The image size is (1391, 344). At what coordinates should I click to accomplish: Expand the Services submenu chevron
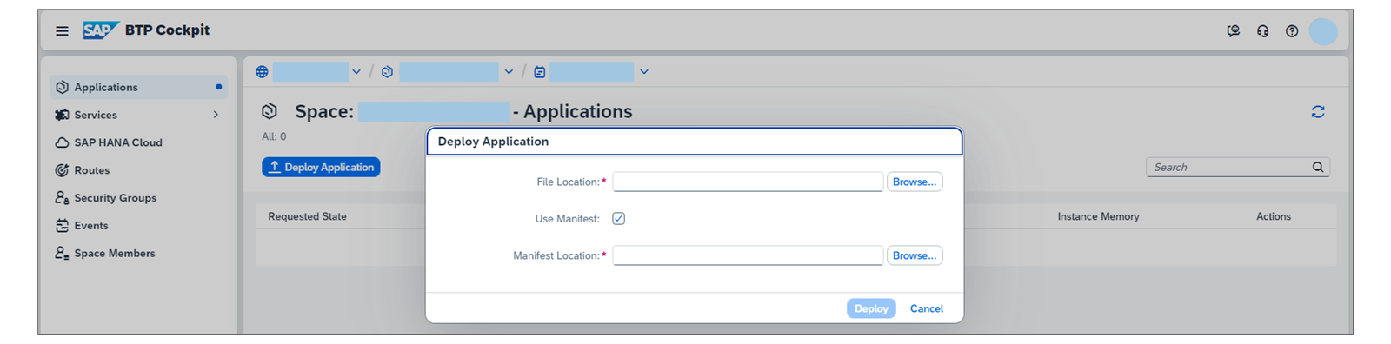tap(216, 115)
